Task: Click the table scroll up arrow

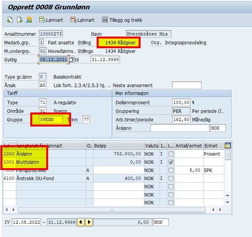Action: [228, 195]
